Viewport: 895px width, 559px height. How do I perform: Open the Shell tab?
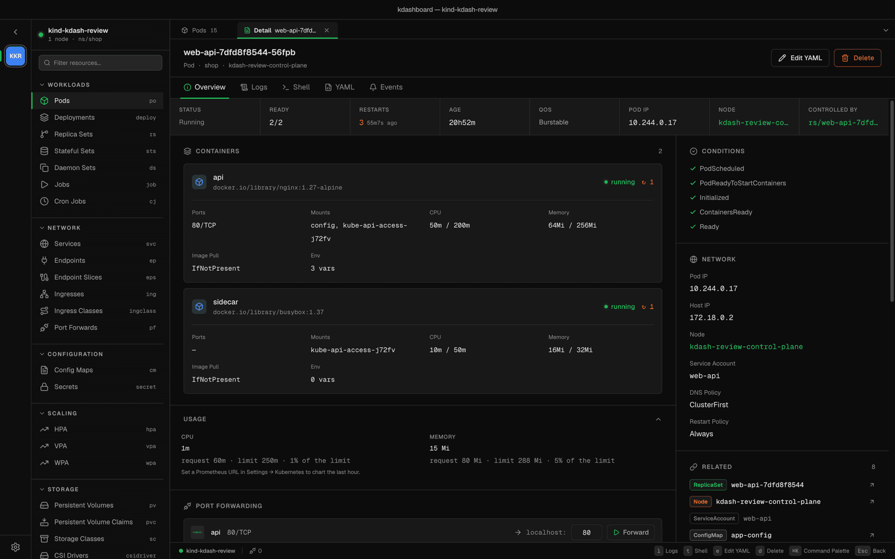[296, 87]
